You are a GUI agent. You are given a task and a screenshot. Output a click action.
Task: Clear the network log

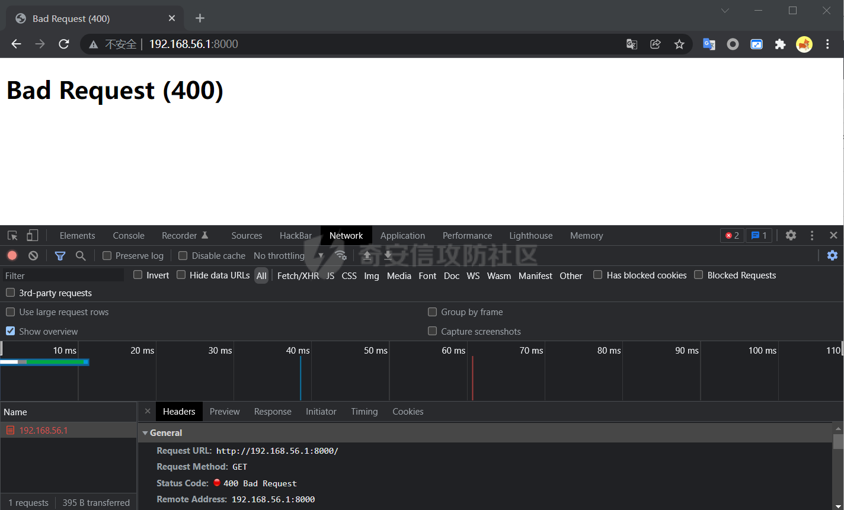33,255
